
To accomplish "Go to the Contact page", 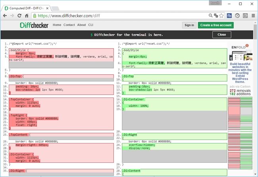I will pyautogui.click(x=69, y=25).
